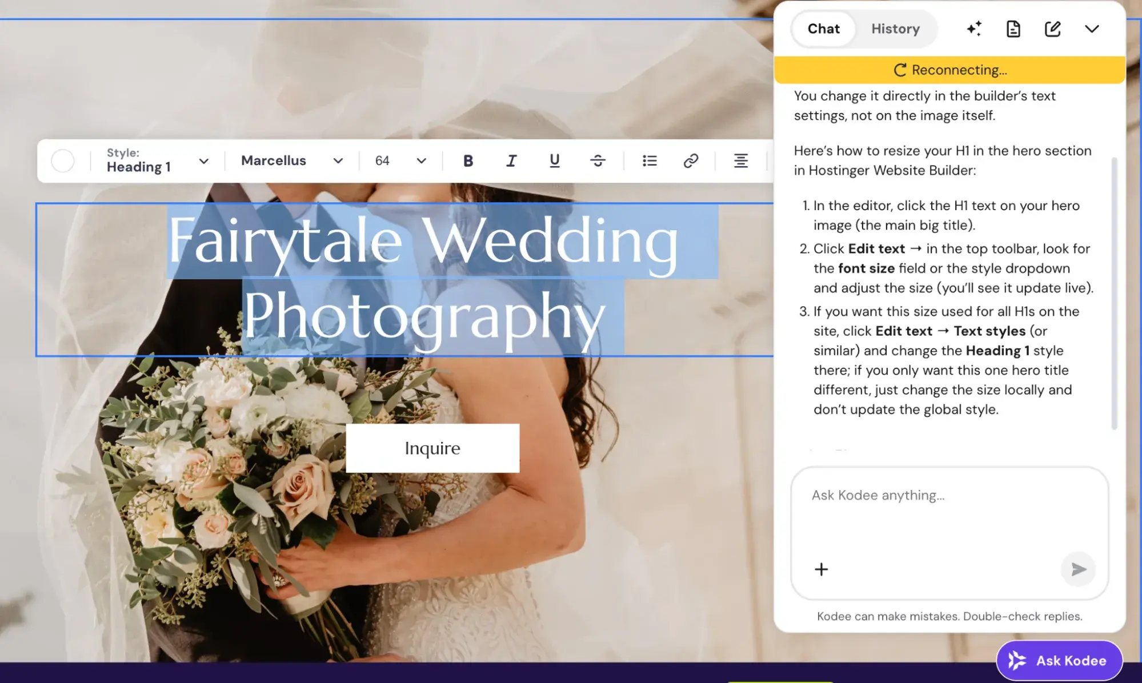This screenshot has height=683, width=1142.
Task: Send the message with arrow button
Action: pos(1078,569)
